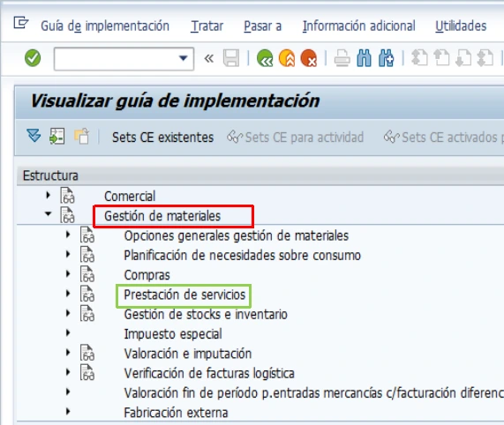
Task: Click the green Back button
Action: pyautogui.click(x=265, y=58)
